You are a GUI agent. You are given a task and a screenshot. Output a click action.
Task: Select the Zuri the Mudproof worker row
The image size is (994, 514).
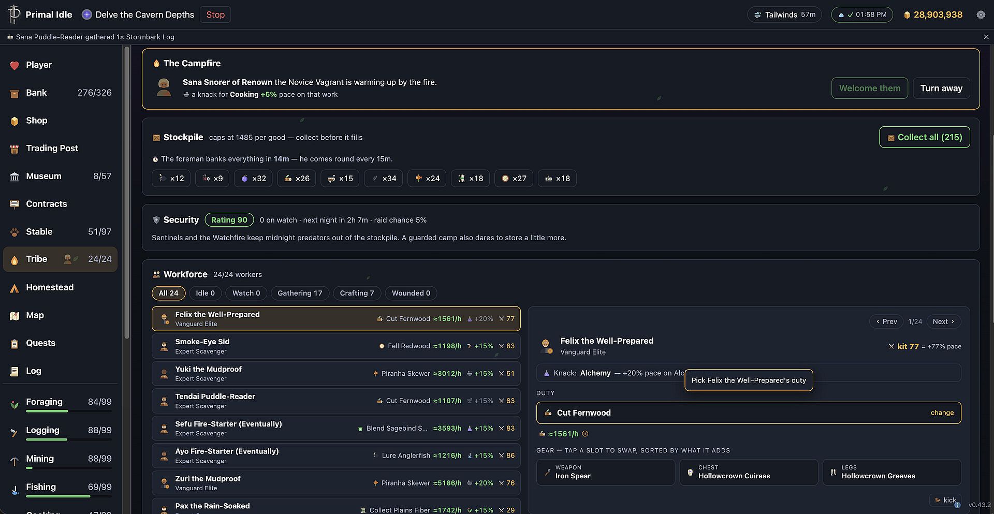point(336,483)
